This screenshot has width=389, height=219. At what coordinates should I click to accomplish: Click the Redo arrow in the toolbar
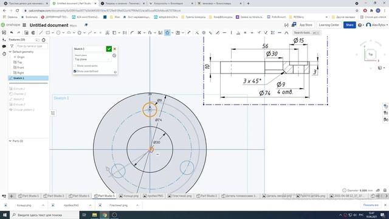pyautogui.click(x=18, y=32)
